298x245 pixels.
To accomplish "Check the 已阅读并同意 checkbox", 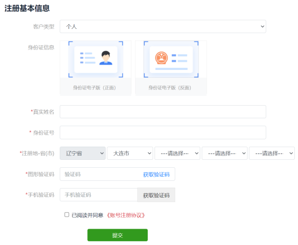I will [x=67, y=215].
